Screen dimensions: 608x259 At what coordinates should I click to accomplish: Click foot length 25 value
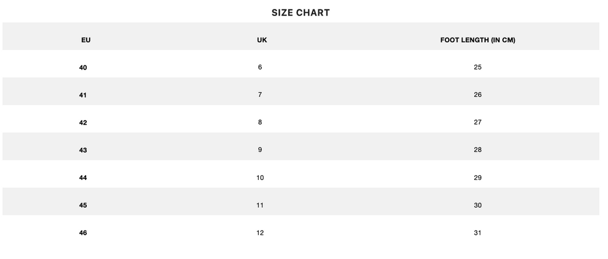point(478,67)
